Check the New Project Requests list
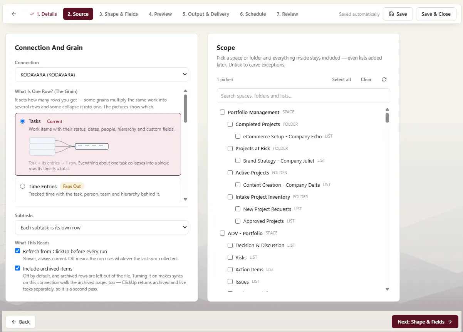The width and height of the screenshot is (463, 332). coord(238,209)
